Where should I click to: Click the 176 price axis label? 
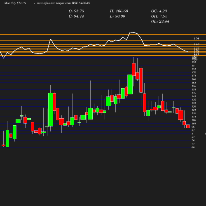(194, 73)
